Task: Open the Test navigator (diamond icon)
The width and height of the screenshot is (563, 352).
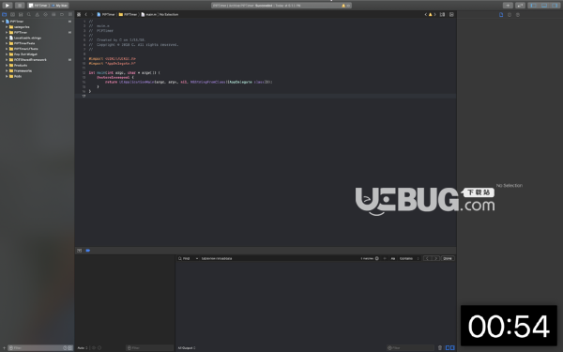Action: coord(45,14)
